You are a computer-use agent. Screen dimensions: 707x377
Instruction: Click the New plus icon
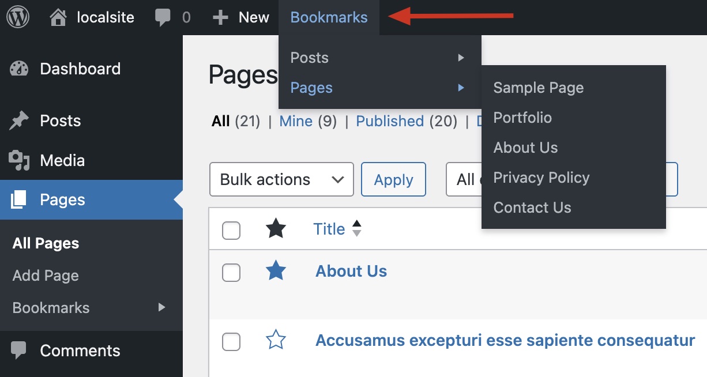click(x=220, y=17)
